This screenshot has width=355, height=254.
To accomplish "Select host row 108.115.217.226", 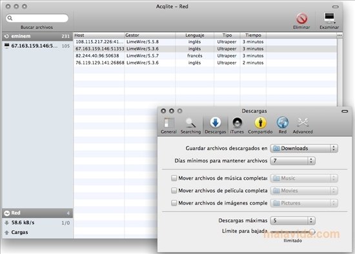I will (205, 42).
